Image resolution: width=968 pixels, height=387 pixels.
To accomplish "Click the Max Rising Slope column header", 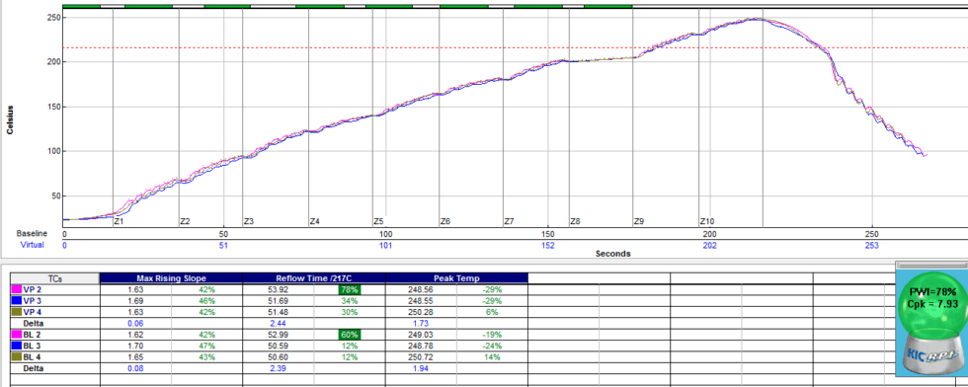I will coord(171,278).
